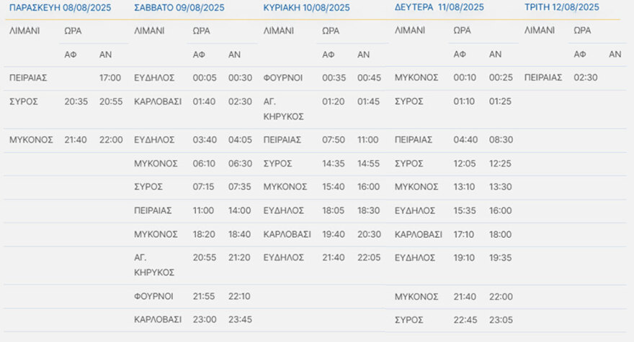Select the 08:30 ΠΕΙΡΑΙΑΣ time on ΔΕΥΤΕΡΑ
Viewport: 634px width, 342px height.
(500, 140)
